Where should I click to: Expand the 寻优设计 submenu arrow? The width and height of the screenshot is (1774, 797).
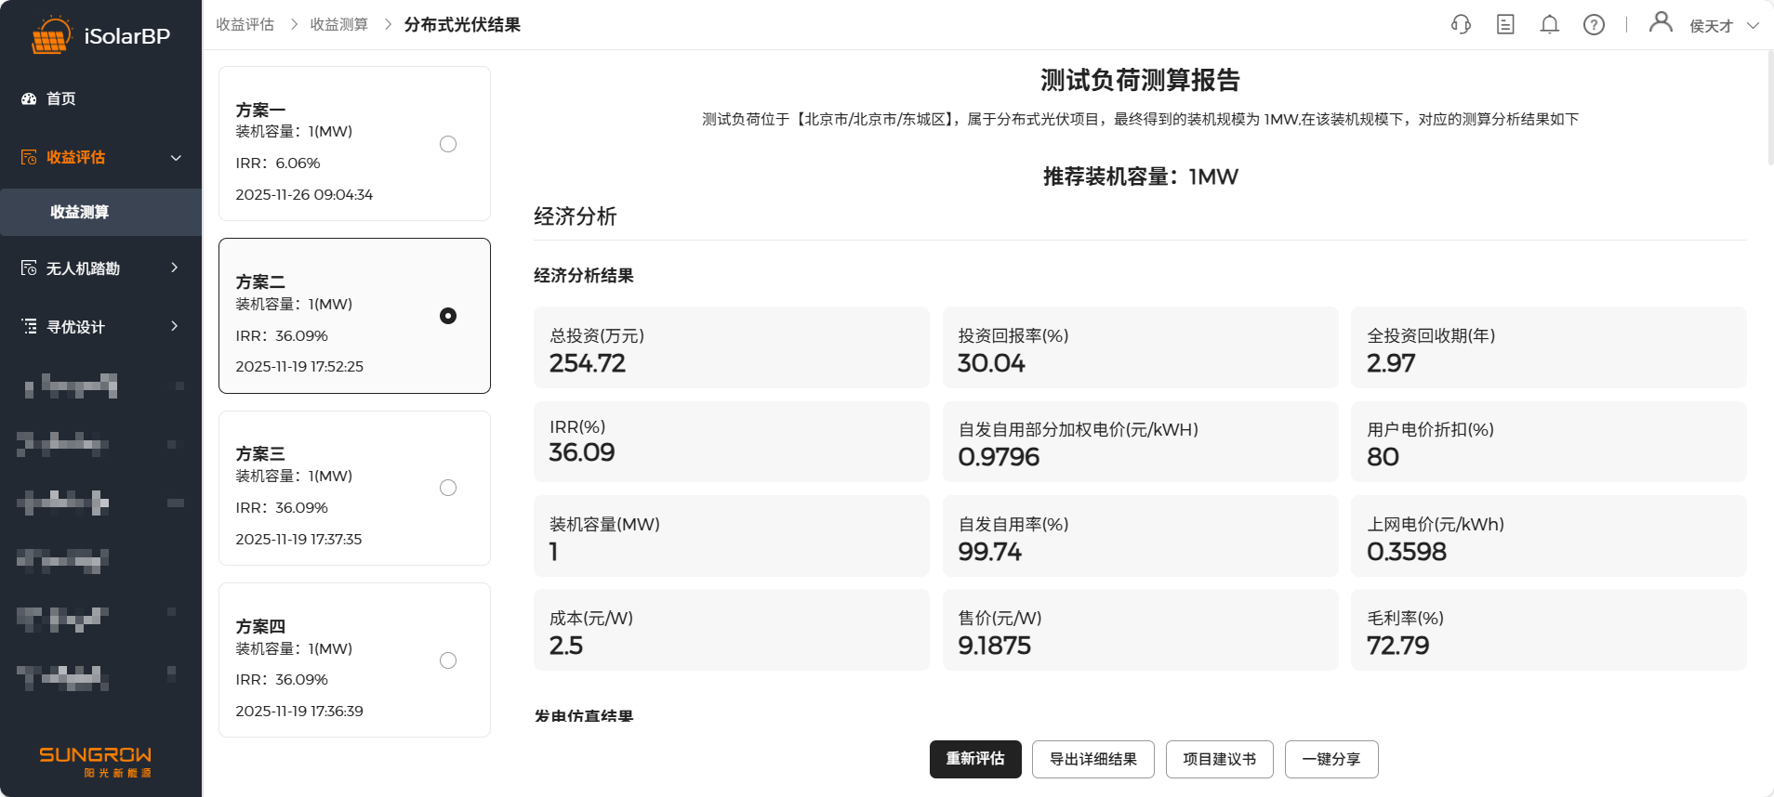[x=175, y=326]
